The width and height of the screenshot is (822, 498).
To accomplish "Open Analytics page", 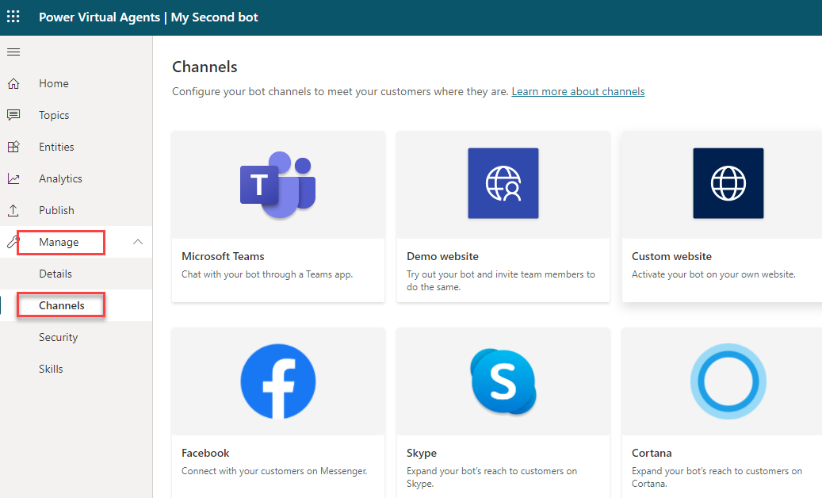I will [x=60, y=178].
